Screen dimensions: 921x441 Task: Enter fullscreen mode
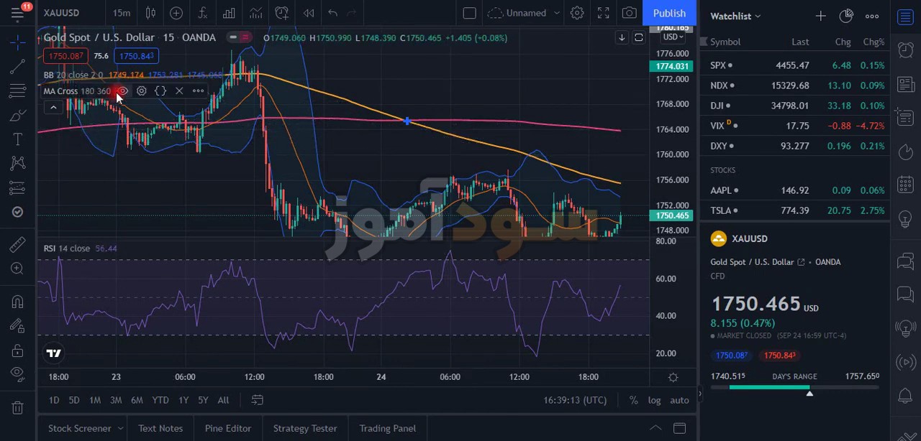click(604, 13)
